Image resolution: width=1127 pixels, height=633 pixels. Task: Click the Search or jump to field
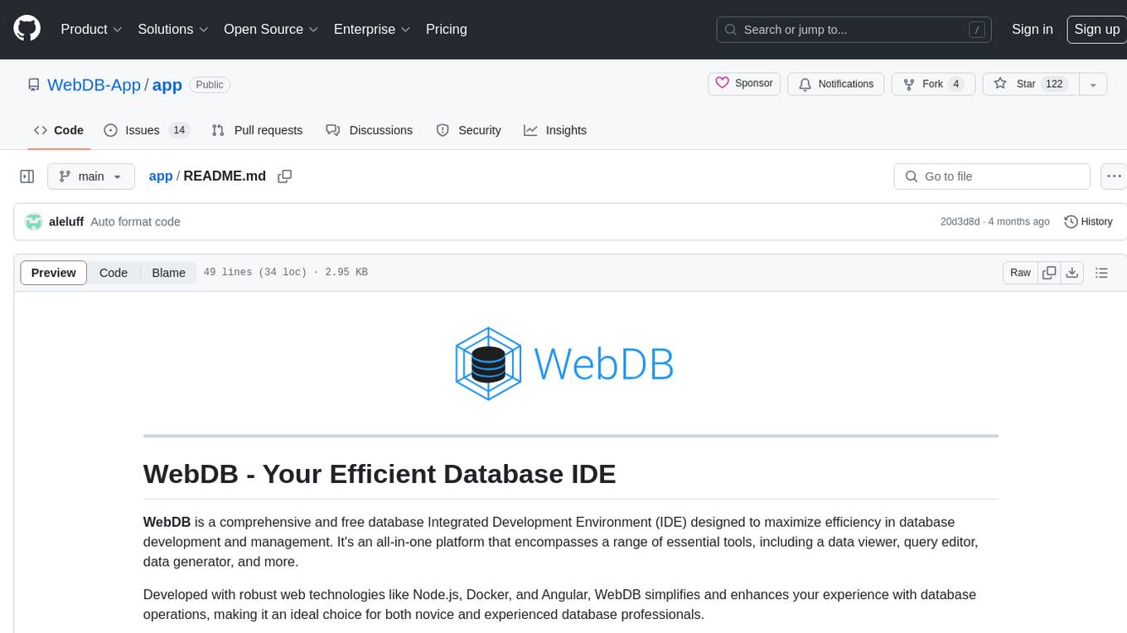click(x=854, y=30)
